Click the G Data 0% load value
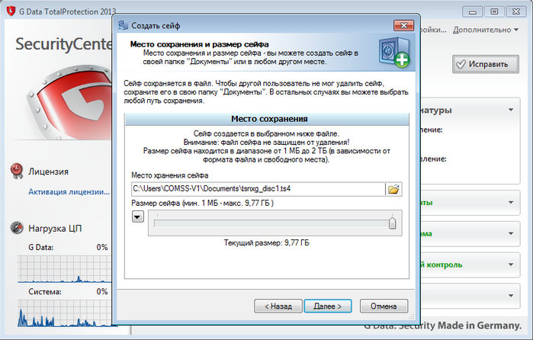Viewport: 533px width, 340px height. coord(102,247)
